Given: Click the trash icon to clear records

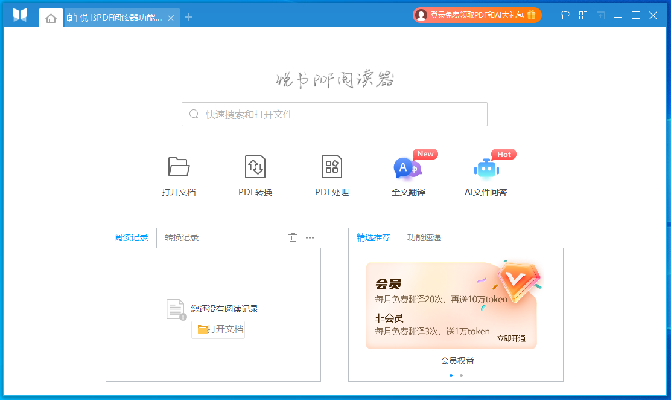Looking at the screenshot, I should point(293,237).
